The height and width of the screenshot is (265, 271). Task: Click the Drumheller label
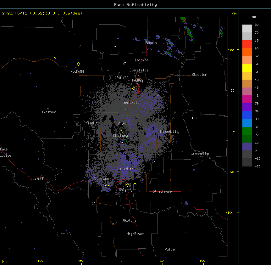201,153
